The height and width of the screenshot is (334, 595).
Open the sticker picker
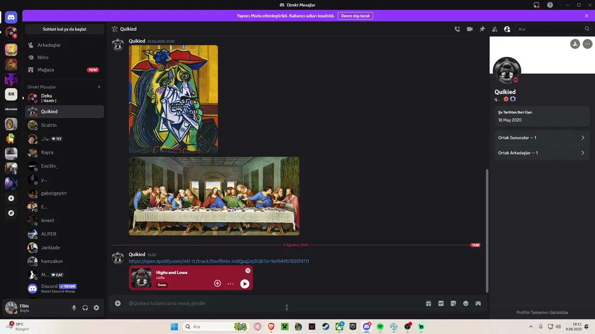453,303
